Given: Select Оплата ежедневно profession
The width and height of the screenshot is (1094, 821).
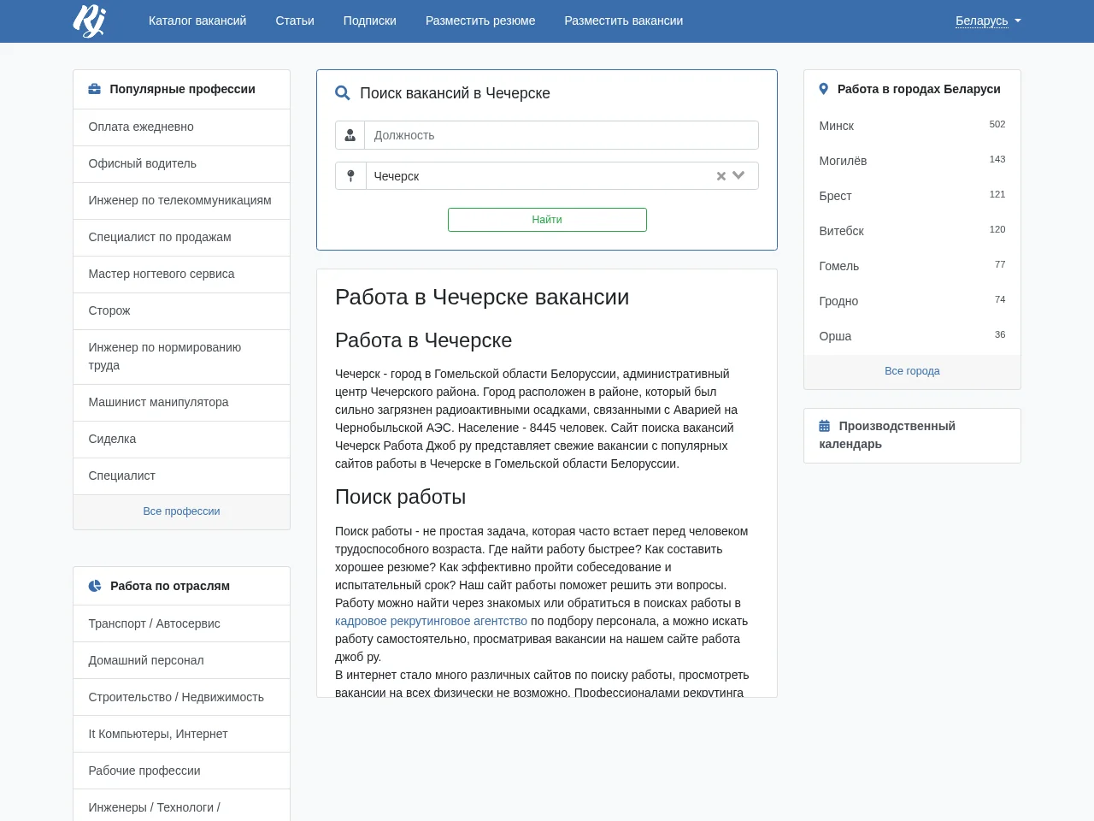Looking at the screenshot, I should click(x=181, y=127).
